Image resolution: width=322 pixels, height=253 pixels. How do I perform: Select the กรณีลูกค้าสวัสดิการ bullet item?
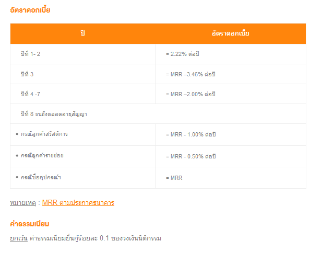pyautogui.click(x=42, y=134)
